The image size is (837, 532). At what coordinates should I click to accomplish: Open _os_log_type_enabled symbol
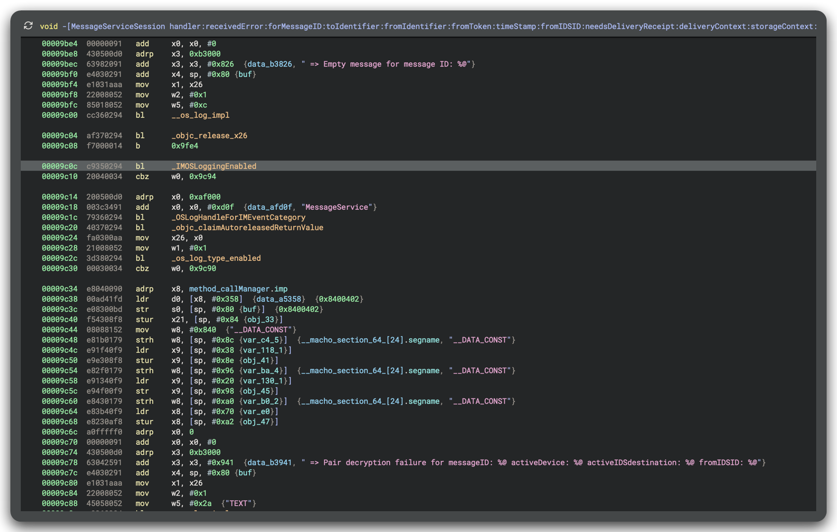tap(216, 258)
